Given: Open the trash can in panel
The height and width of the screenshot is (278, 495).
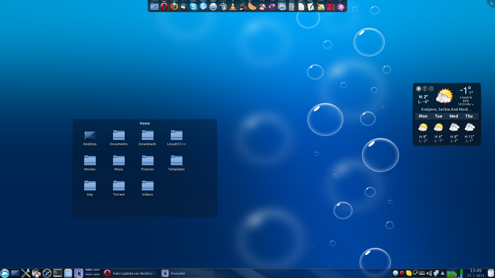Looking at the screenshot, I should [x=491, y=273].
